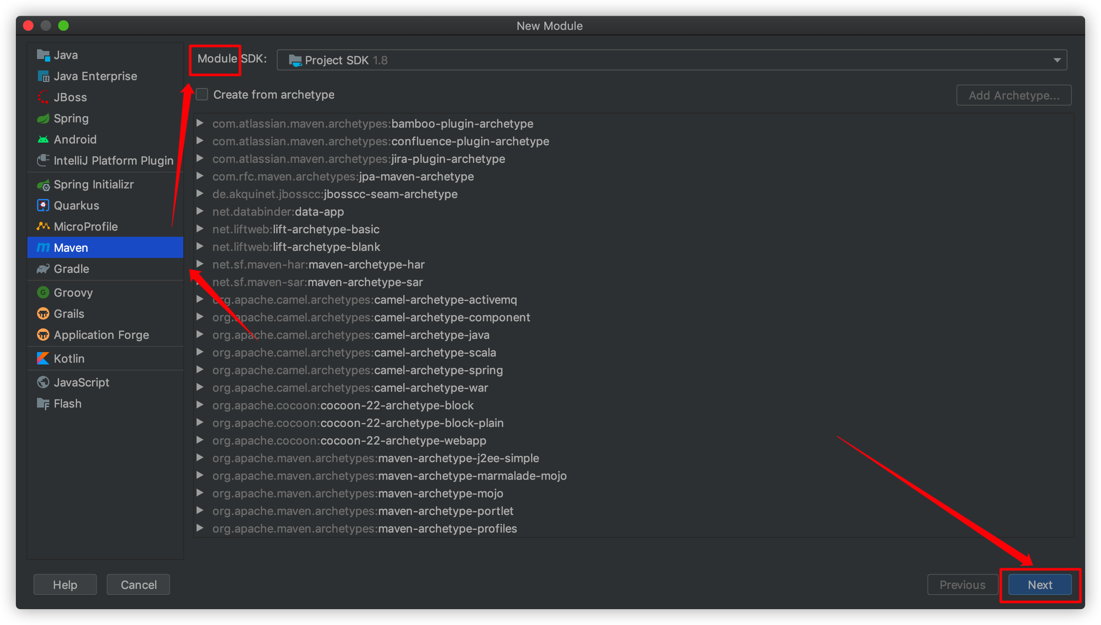The width and height of the screenshot is (1101, 625).
Task: Enable Create from archetype checkbox
Action: coord(202,95)
